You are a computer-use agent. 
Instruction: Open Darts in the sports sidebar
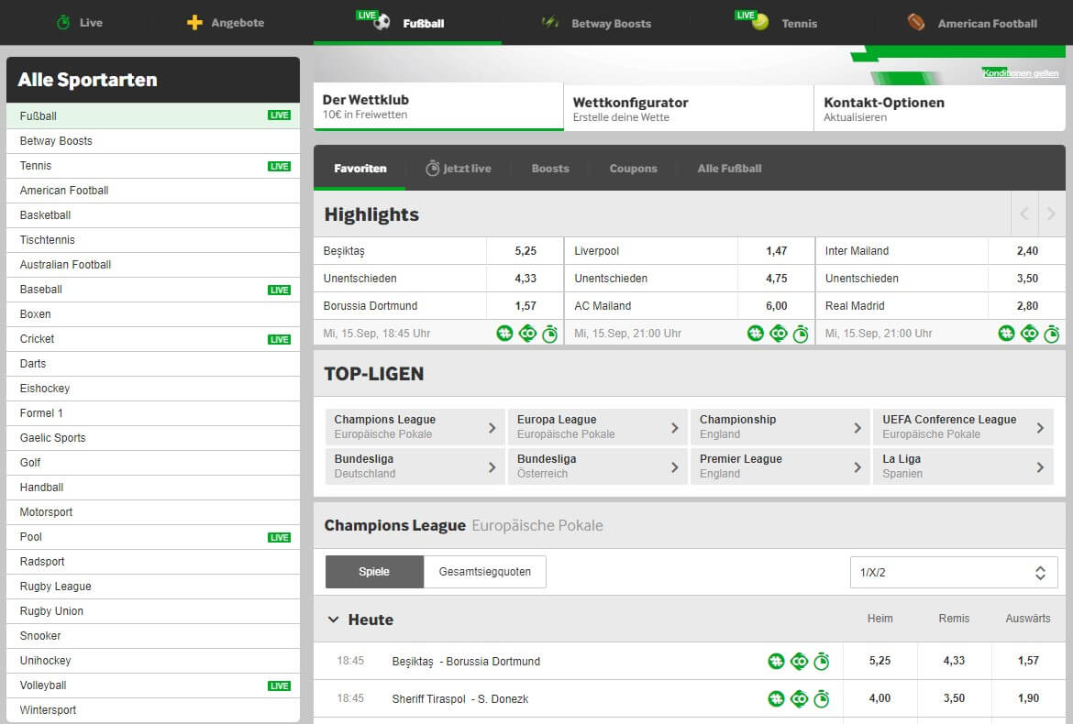click(153, 364)
